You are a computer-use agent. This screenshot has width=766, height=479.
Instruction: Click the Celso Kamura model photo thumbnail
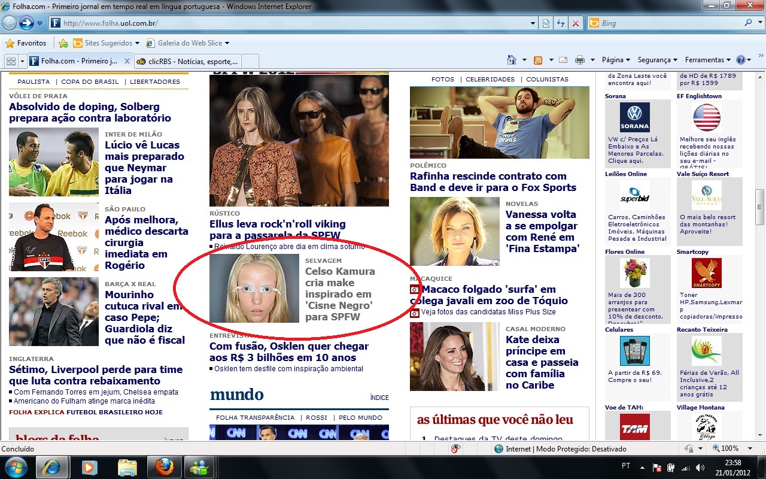[x=254, y=288]
